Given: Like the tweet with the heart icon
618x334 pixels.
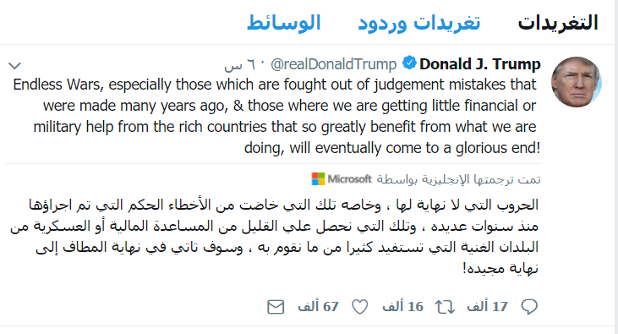Looking at the screenshot, I should (x=360, y=306).
